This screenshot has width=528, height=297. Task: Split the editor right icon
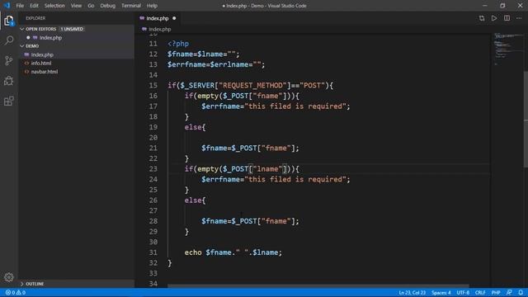[x=507, y=18]
